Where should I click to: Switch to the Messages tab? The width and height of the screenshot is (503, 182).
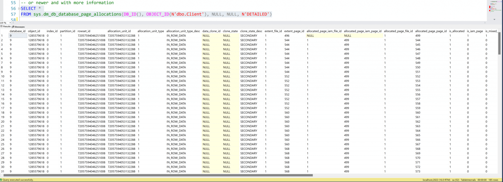[19, 27]
